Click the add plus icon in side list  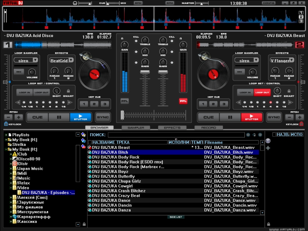pyautogui.click(x=268, y=148)
